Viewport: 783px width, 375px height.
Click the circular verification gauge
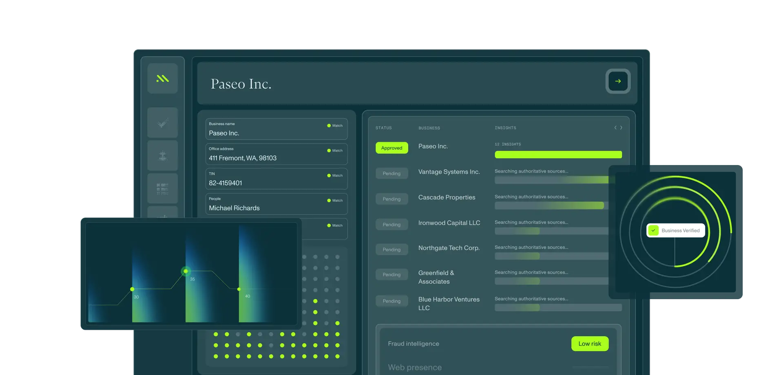[675, 232]
